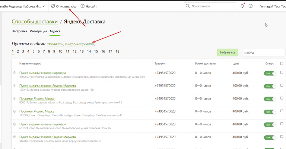Viewport: 286px width, 149px height.
Task: Click the Время доставки column header
Action: click(206, 64)
